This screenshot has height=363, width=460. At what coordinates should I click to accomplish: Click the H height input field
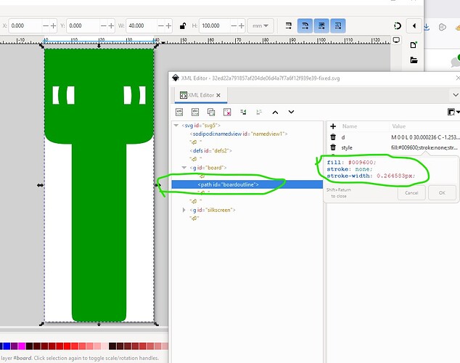[x=215, y=26]
